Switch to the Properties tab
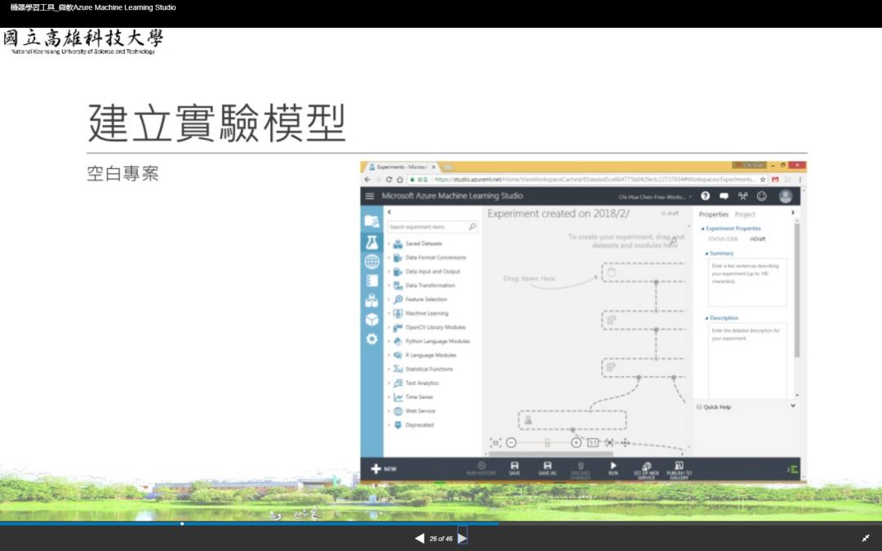Screen dimensions: 882x551 713,214
